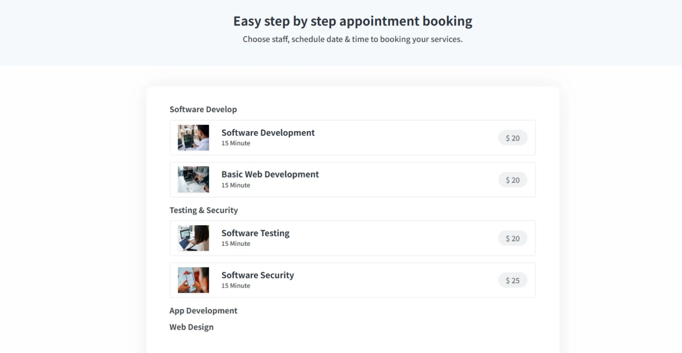Click the 15 Minute label under Software Testing

pyautogui.click(x=236, y=244)
